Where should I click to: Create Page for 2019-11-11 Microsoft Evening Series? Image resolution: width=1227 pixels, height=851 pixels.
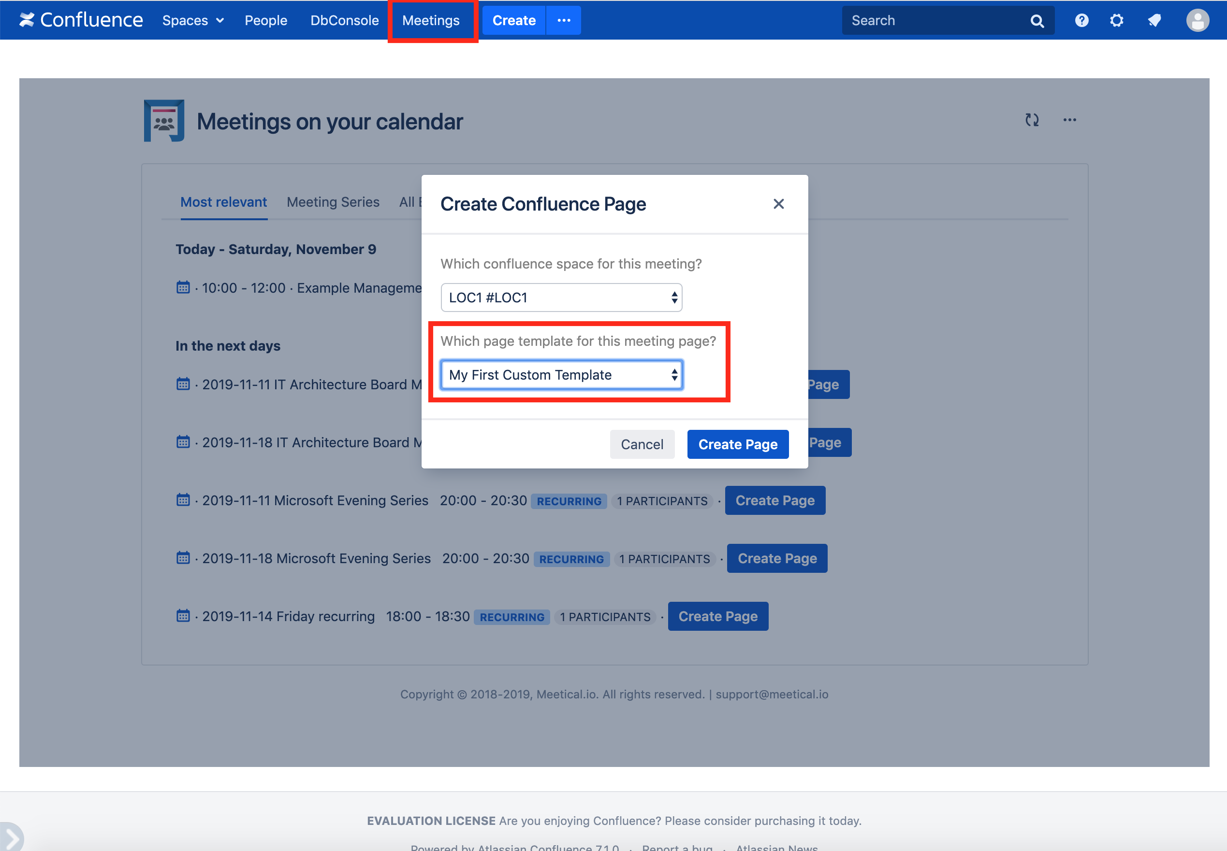[x=775, y=500]
